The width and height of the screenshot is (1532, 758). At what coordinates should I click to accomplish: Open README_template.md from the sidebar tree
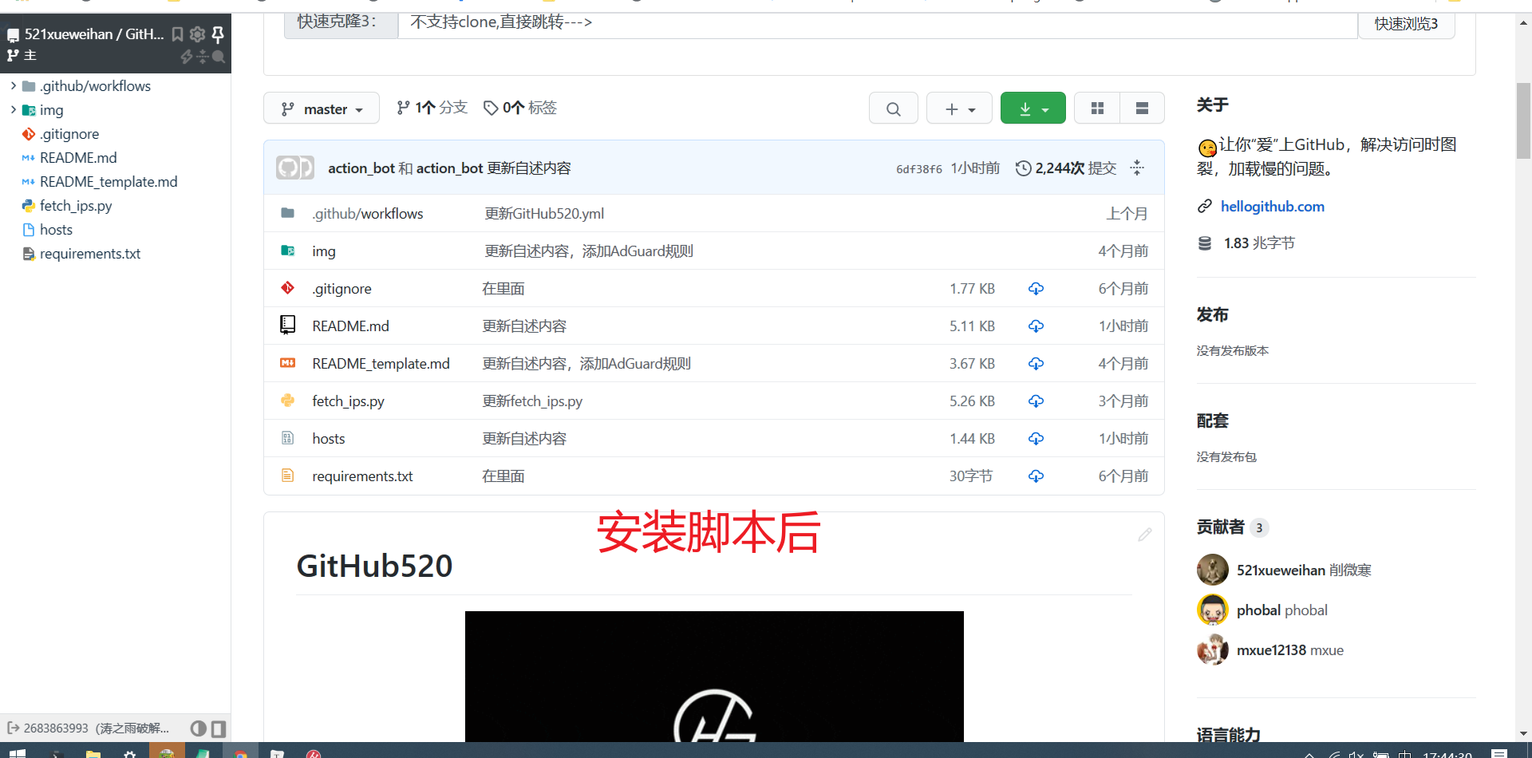pyautogui.click(x=109, y=182)
